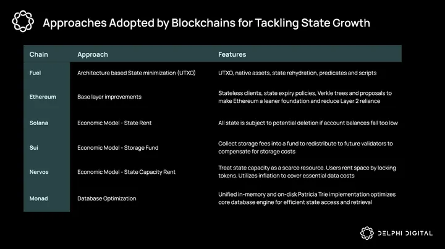
Task: Click the Delphi logo at top left
Action: [23, 23]
